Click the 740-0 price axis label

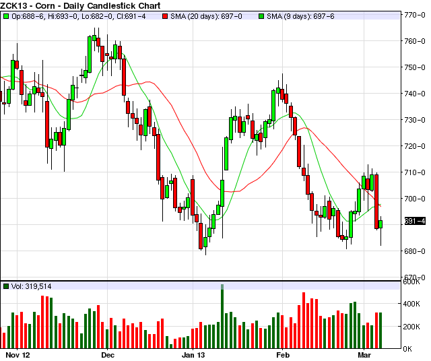(415, 94)
